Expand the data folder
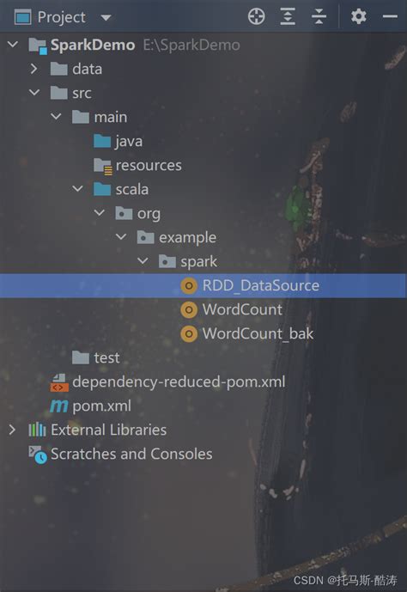This screenshot has height=592, width=407. click(x=34, y=69)
